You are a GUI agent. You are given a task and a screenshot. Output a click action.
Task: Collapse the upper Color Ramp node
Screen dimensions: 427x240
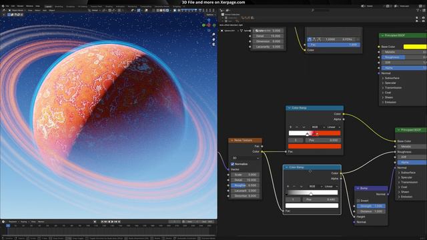tap(289, 108)
